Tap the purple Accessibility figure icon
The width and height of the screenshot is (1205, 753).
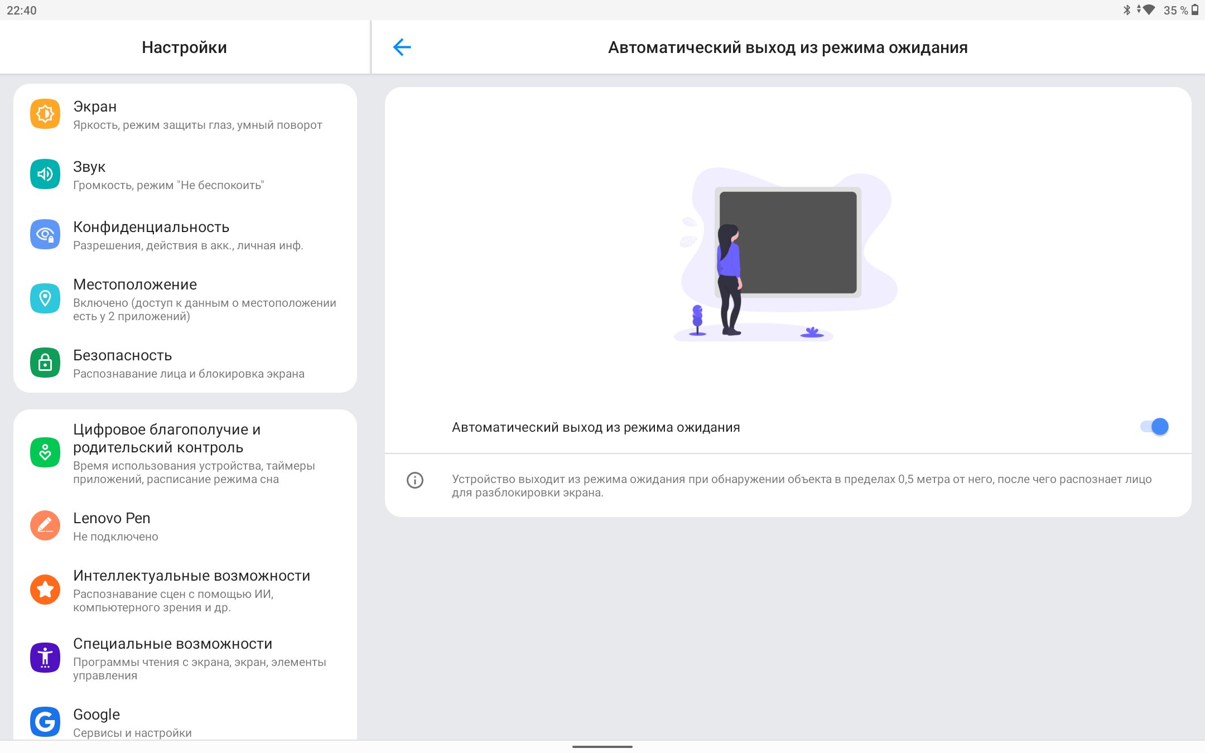(x=45, y=658)
